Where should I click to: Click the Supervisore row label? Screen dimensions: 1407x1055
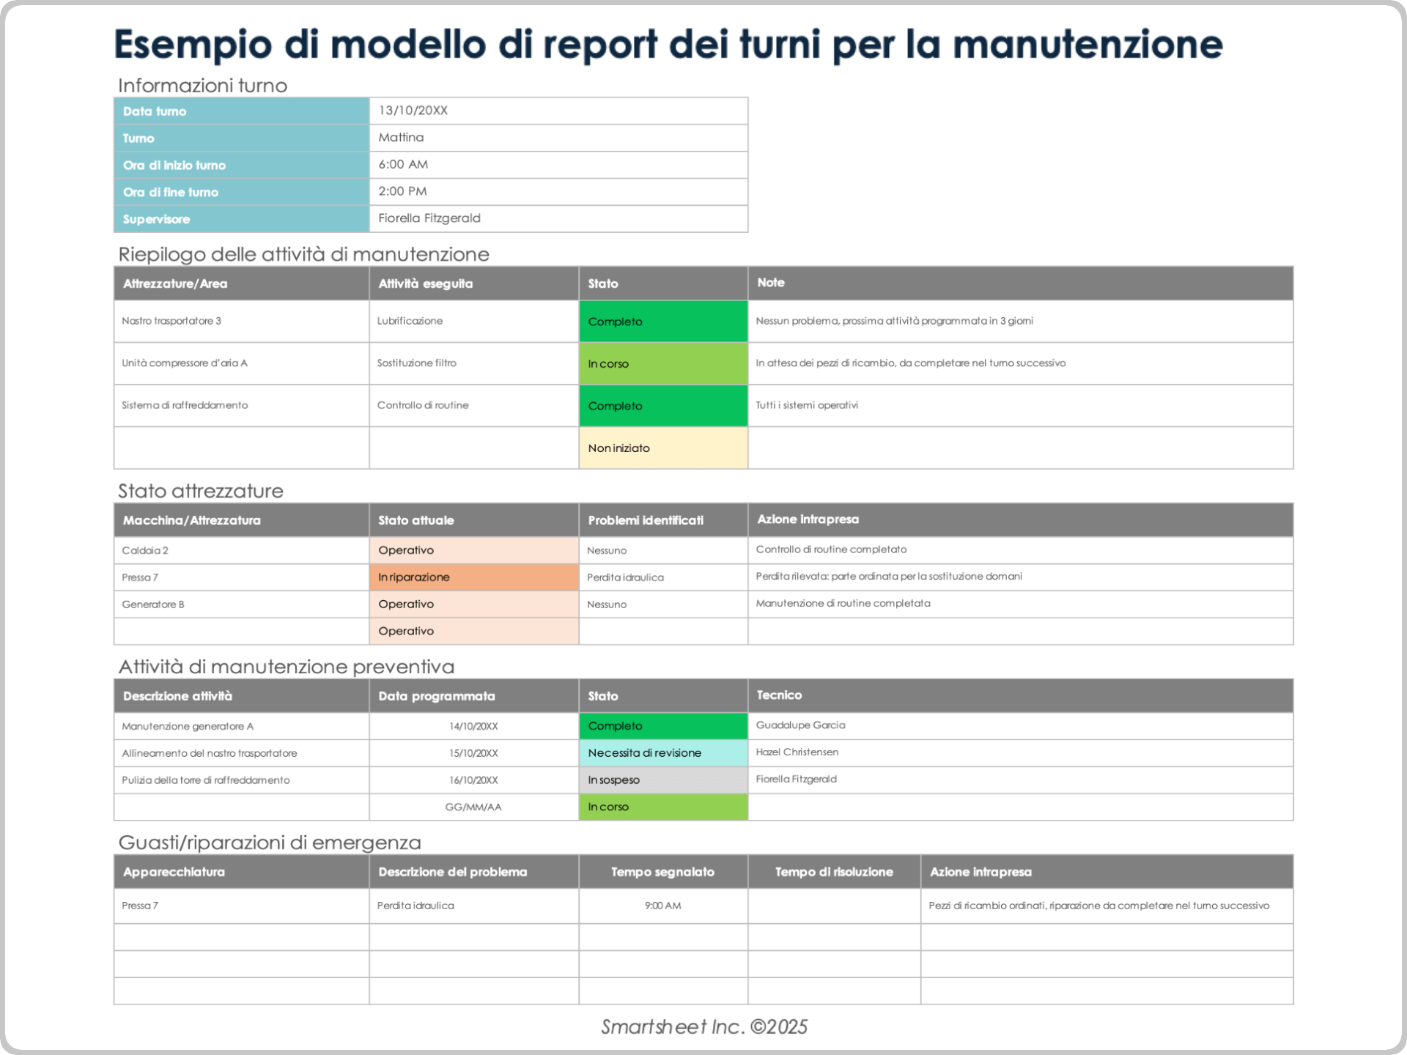[x=156, y=218]
